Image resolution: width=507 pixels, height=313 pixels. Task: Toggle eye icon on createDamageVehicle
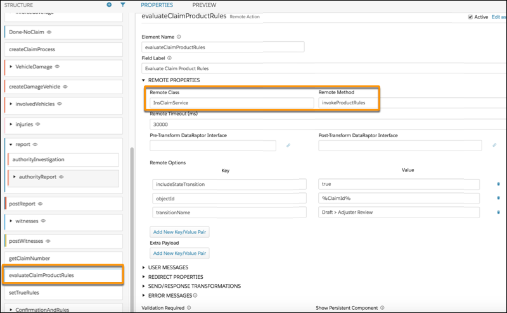[65, 87]
